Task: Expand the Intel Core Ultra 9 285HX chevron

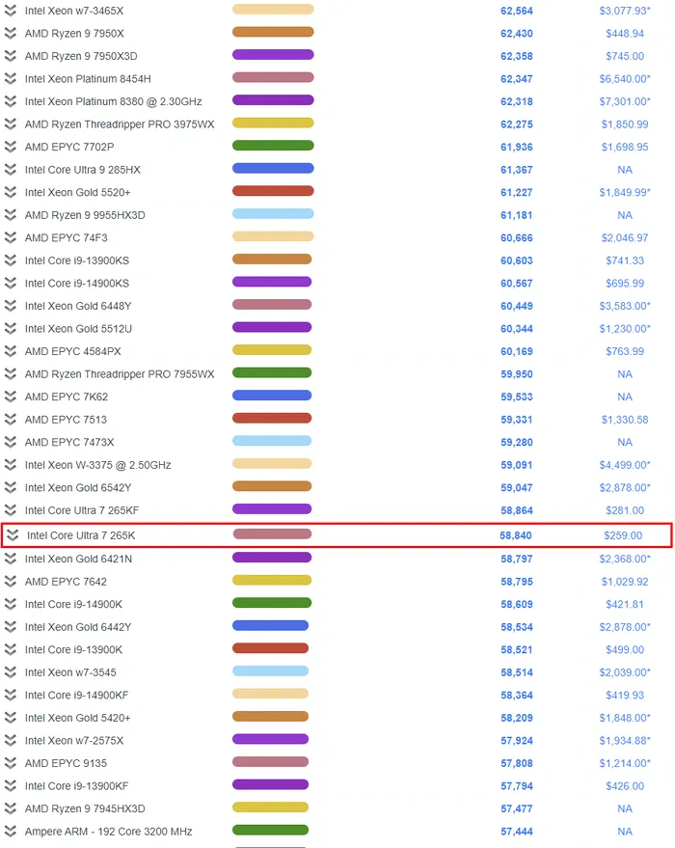Action: [11, 169]
